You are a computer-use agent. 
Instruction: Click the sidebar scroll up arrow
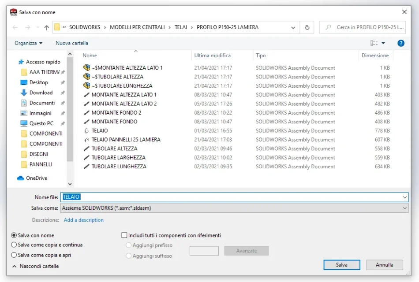[x=70, y=54]
